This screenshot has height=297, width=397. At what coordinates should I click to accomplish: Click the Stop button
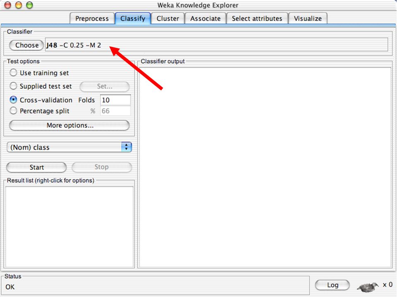[x=102, y=167]
